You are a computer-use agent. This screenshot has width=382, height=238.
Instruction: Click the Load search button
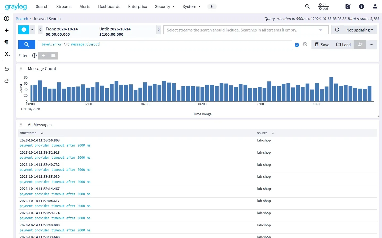pyautogui.click(x=344, y=44)
